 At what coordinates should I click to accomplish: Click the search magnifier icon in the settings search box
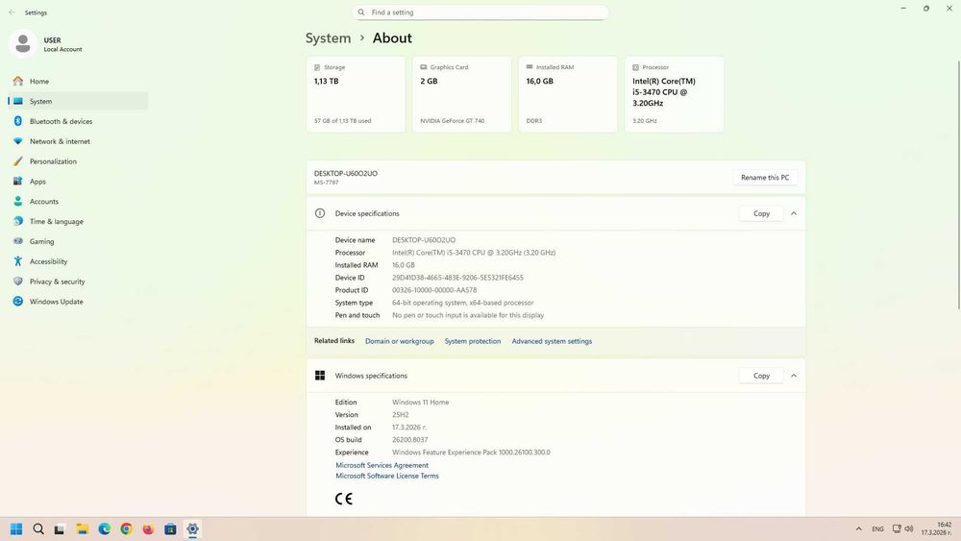[x=361, y=12]
